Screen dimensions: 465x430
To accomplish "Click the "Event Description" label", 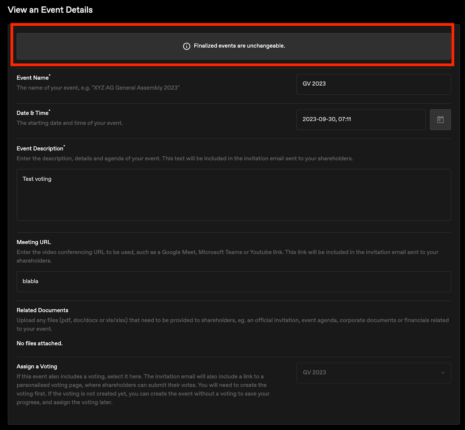I will [x=40, y=148].
